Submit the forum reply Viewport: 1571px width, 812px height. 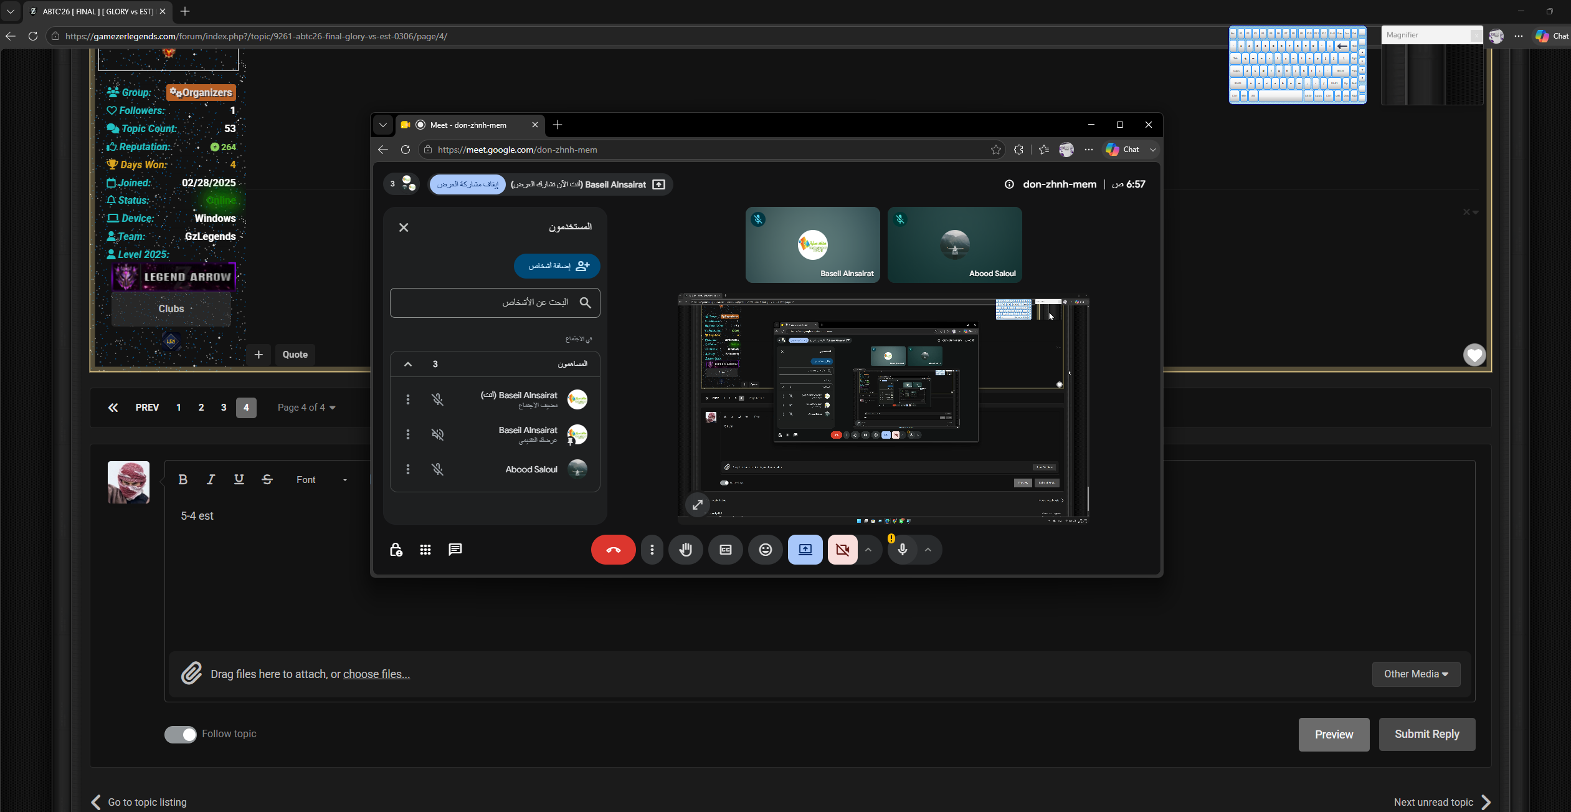pyautogui.click(x=1426, y=734)
